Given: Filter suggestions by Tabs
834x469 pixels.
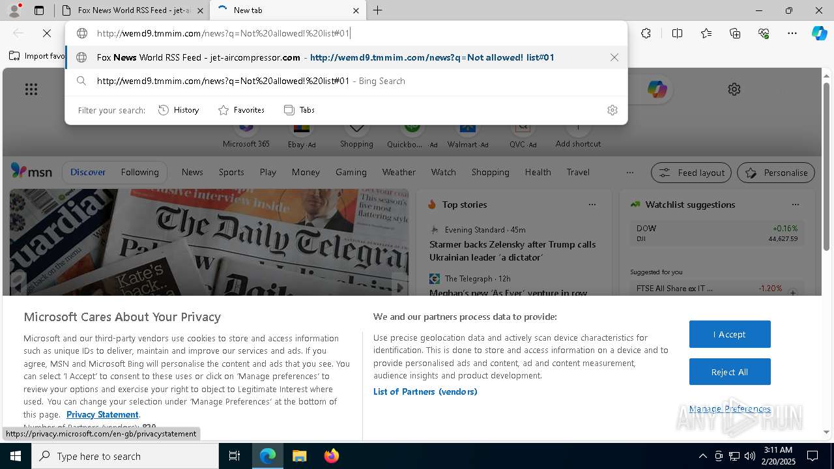Looking at the screenshot, I should coord(299,110).
